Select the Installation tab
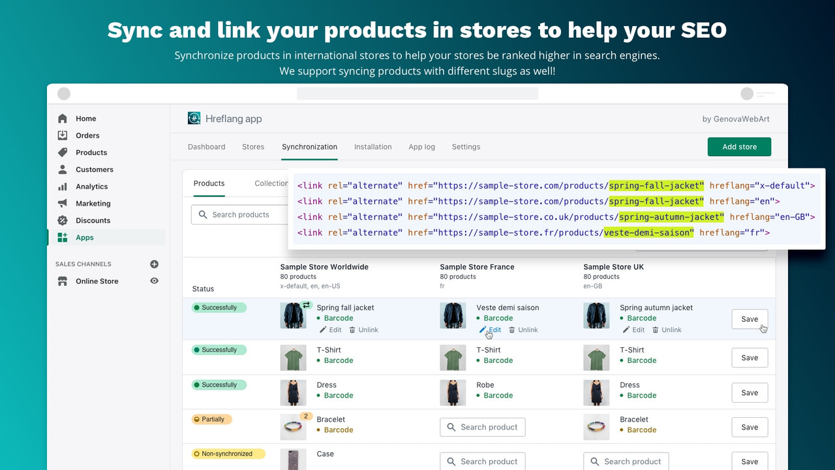 pyautogui.click(x=372, y=147)
